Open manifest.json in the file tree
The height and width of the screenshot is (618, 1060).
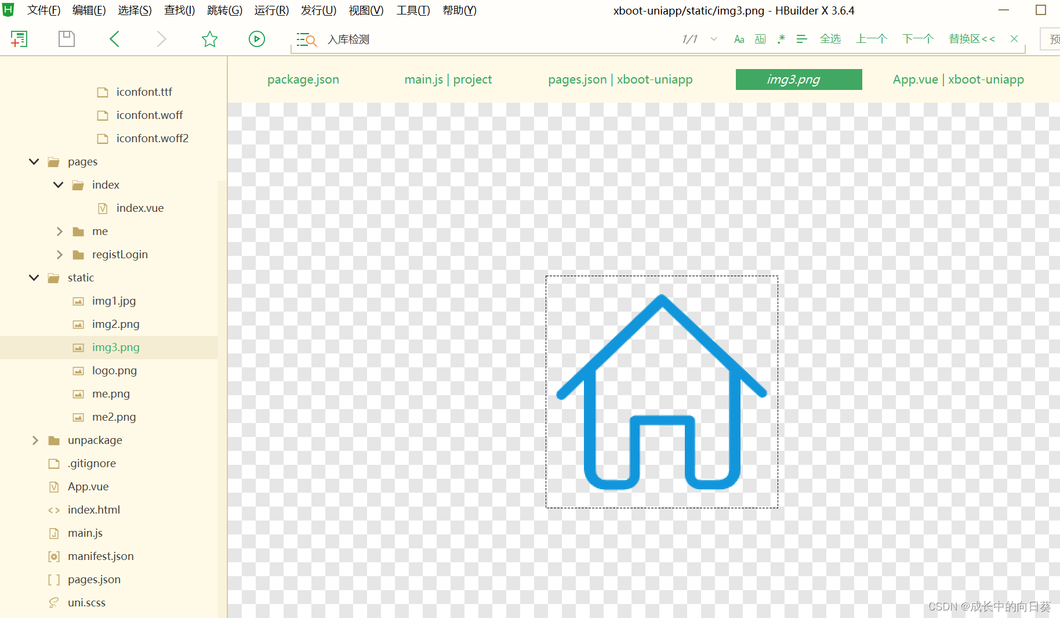tap(100, 556)
